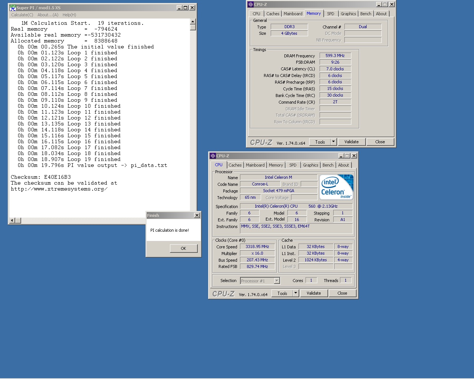The width and height of the screenshot is (474, 379).
Task: Click the Bus Speed 207.43 MHz value
Action: pos(257,260)
